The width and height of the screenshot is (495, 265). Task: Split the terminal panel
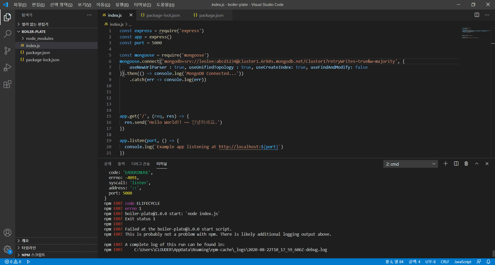point(456,164)
